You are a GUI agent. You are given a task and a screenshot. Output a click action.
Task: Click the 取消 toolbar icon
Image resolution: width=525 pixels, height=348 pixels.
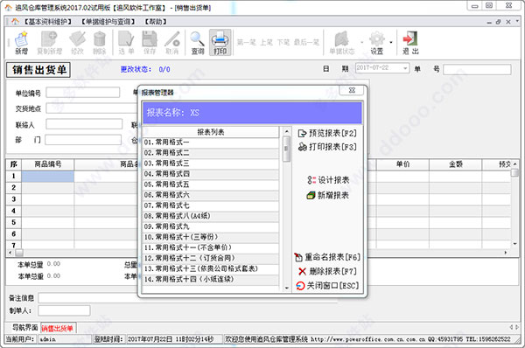[x=172, y=43]
